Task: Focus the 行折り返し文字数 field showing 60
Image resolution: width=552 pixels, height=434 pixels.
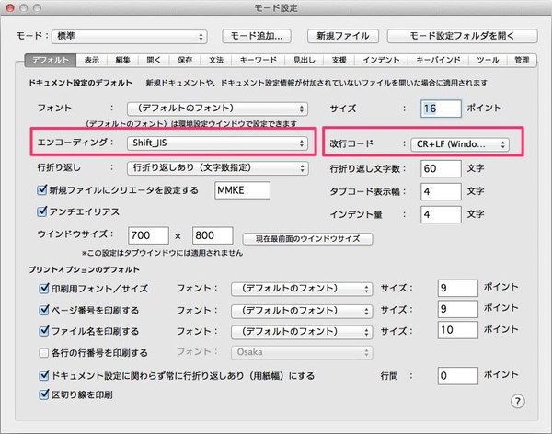Action: point(438,169)
